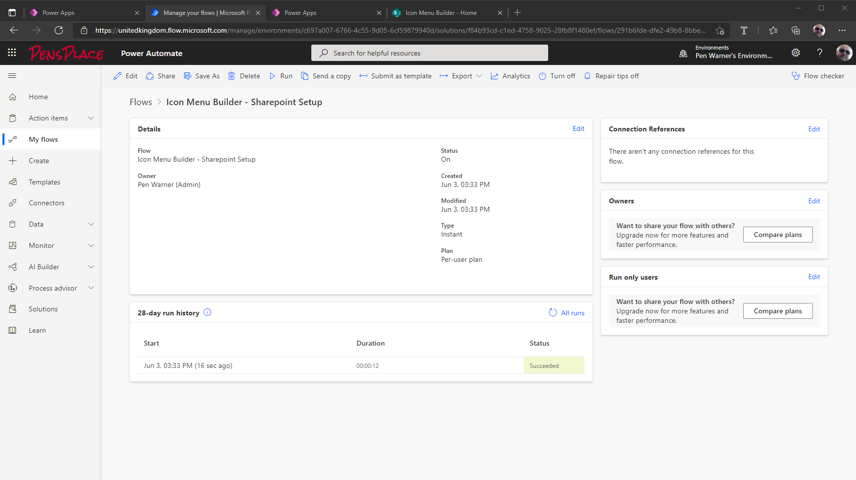Click the info icon beside 28-day run history
The width and height of the screenshot is (856, 480).
[208, 312]
